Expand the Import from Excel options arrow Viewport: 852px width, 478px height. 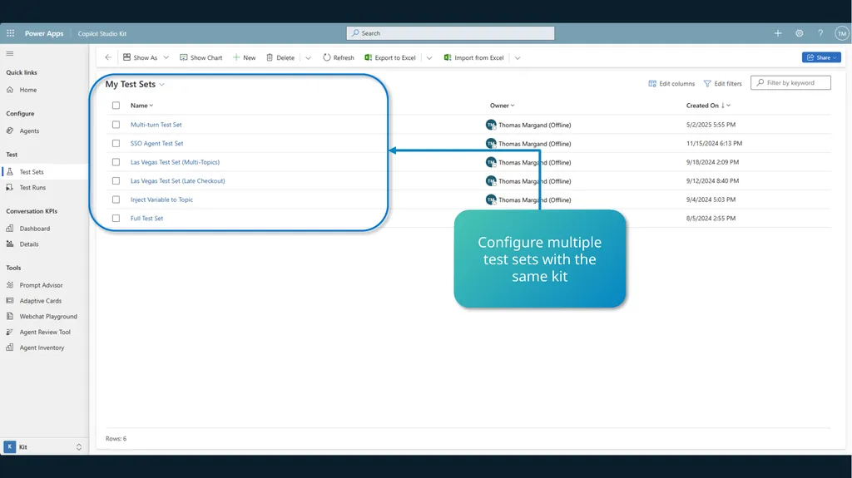[518, 57]
